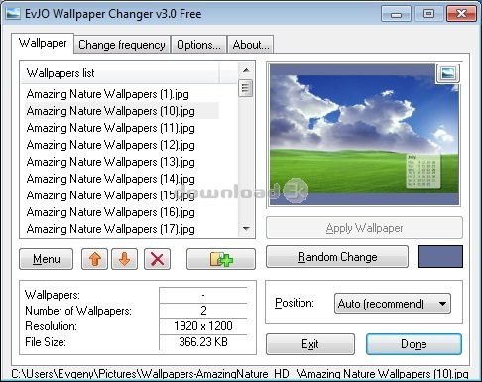Open the About... tab
482x382 pixels.
click(251, 45)
